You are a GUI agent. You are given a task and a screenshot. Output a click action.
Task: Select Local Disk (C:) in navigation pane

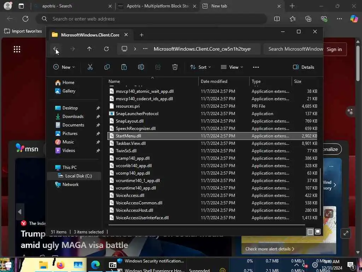pos(74,176)
